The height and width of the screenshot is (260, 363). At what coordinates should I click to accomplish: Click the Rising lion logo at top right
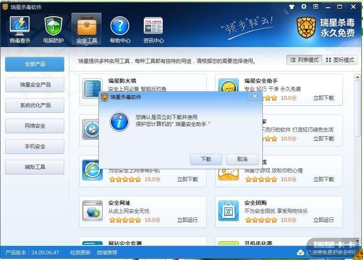pyautogui.click(x=306, y=28)
